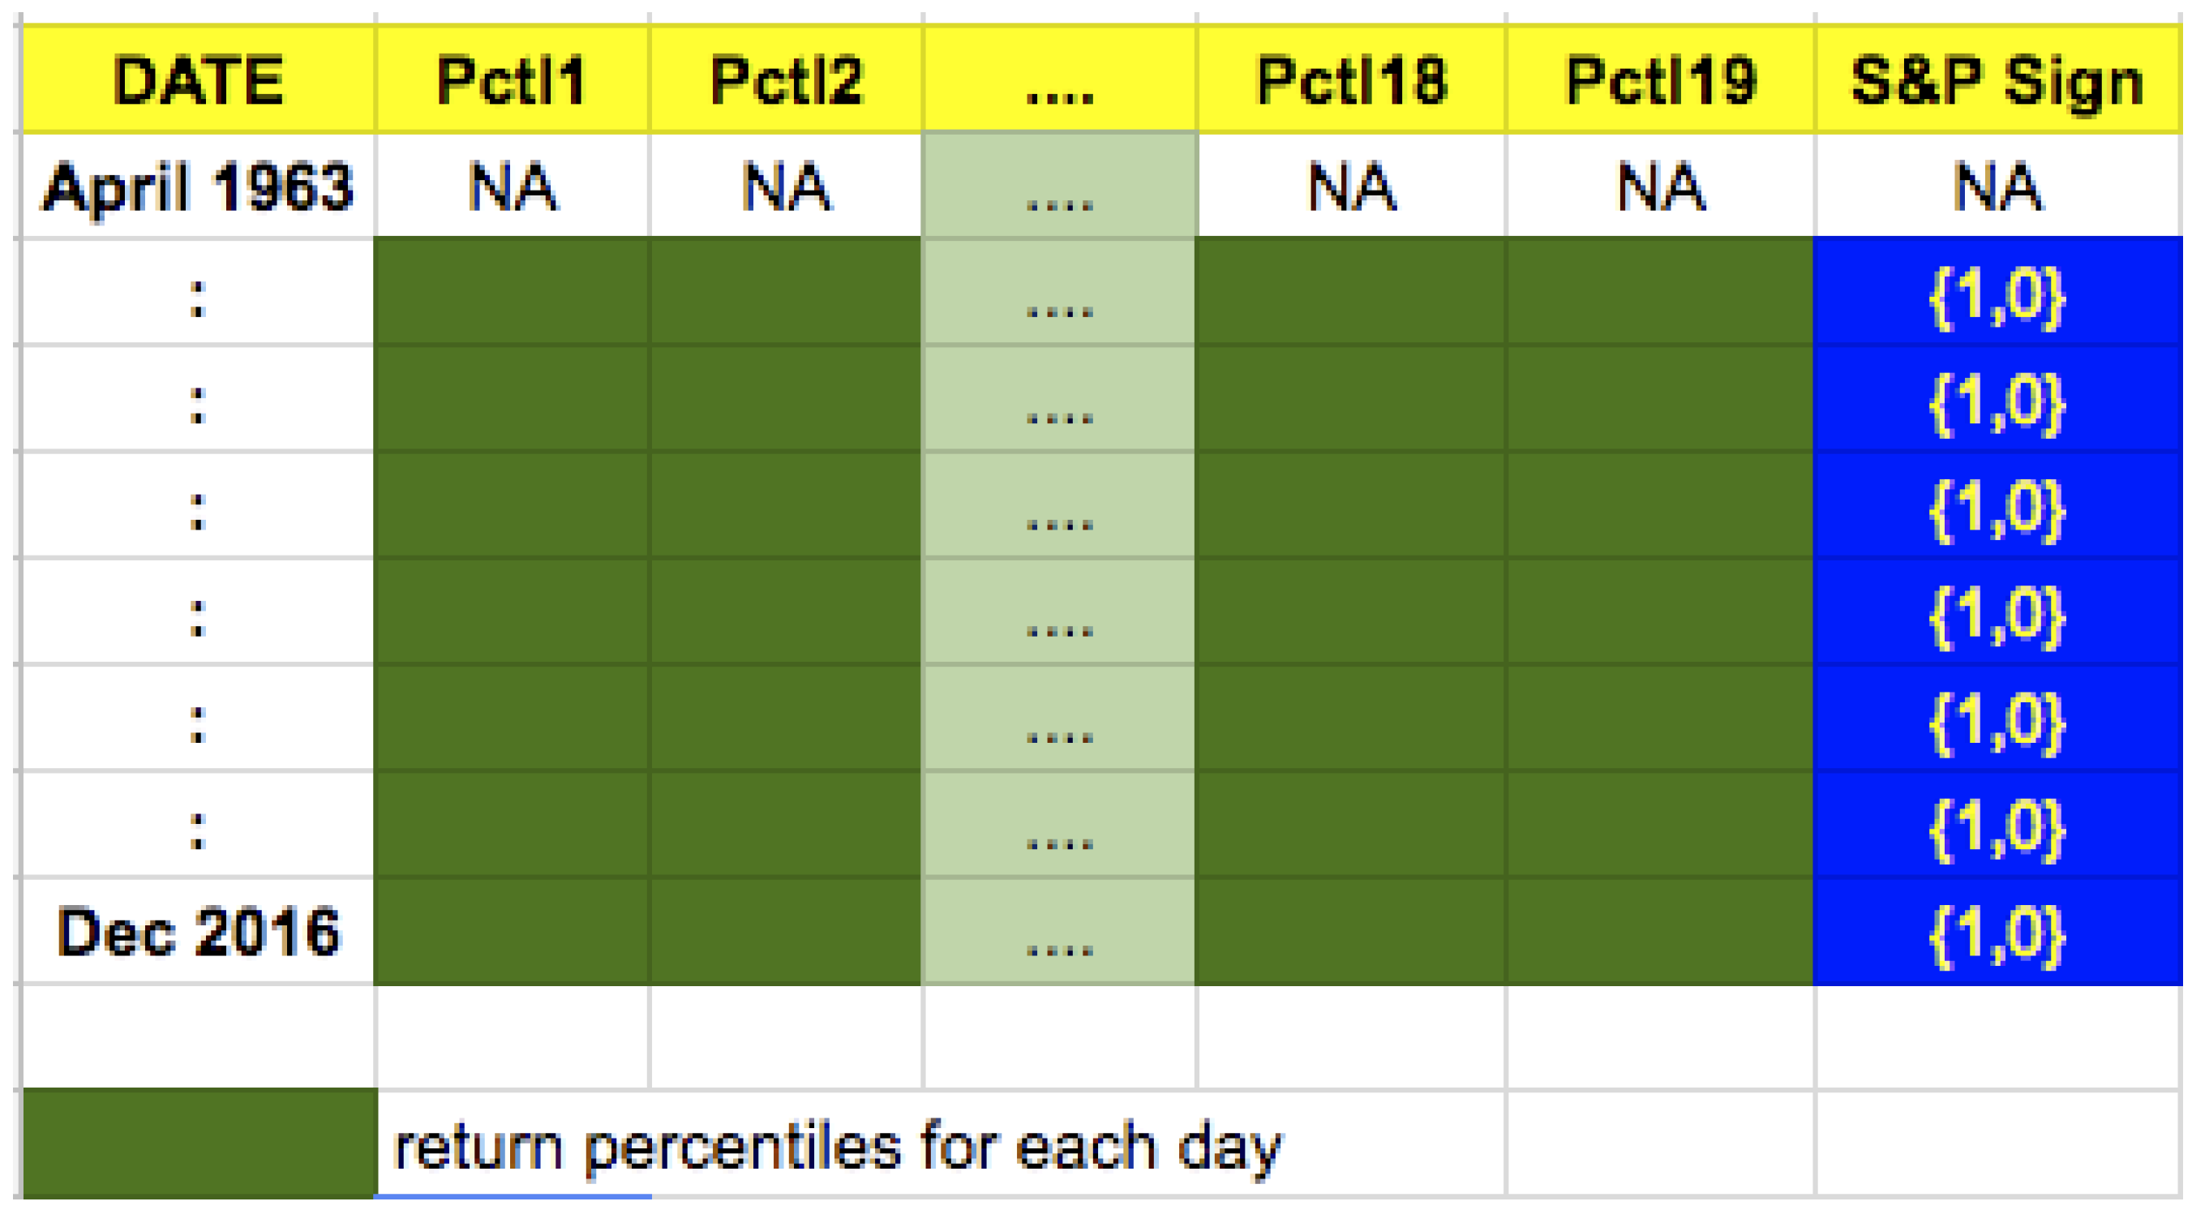
Task: Click the dotted ellipsis header cell
Action: pos(1060,80)
